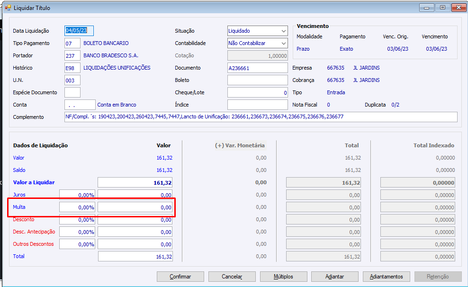Click the Documento input field
This screenshot has height=287, width=468.
pyautogui.click(x=257, y=68)
